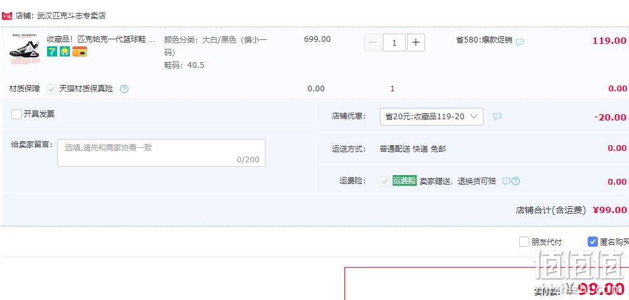
Task: Click the comment icon beside the 店铺优惠 dropdown
Action: 497,117
